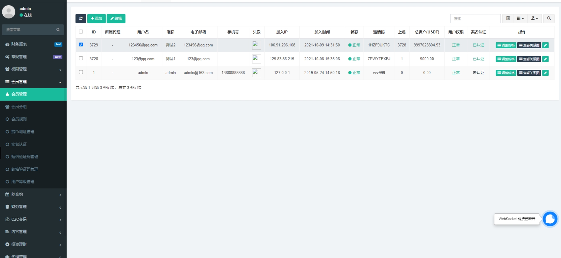Click the green 添加 button
Image resolution: width=561 pixels, height=258 pixels.
coord(96,18)
